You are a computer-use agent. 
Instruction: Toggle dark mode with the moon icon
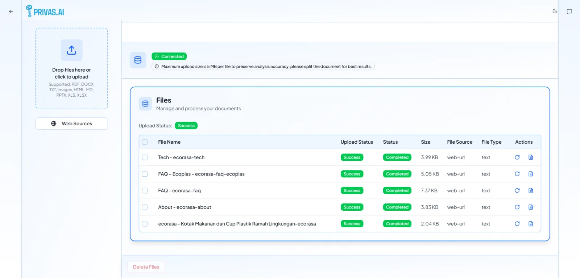[555, 11]
